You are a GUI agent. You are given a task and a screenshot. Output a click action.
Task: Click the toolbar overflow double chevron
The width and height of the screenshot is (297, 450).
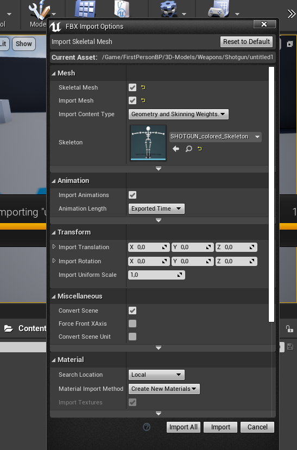(x=292, y=14)
